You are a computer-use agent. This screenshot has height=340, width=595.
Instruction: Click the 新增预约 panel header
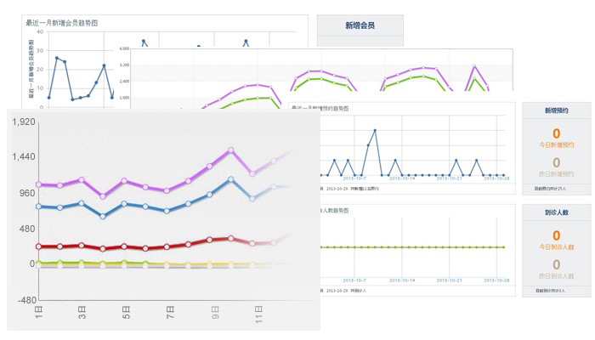(556, 110)
